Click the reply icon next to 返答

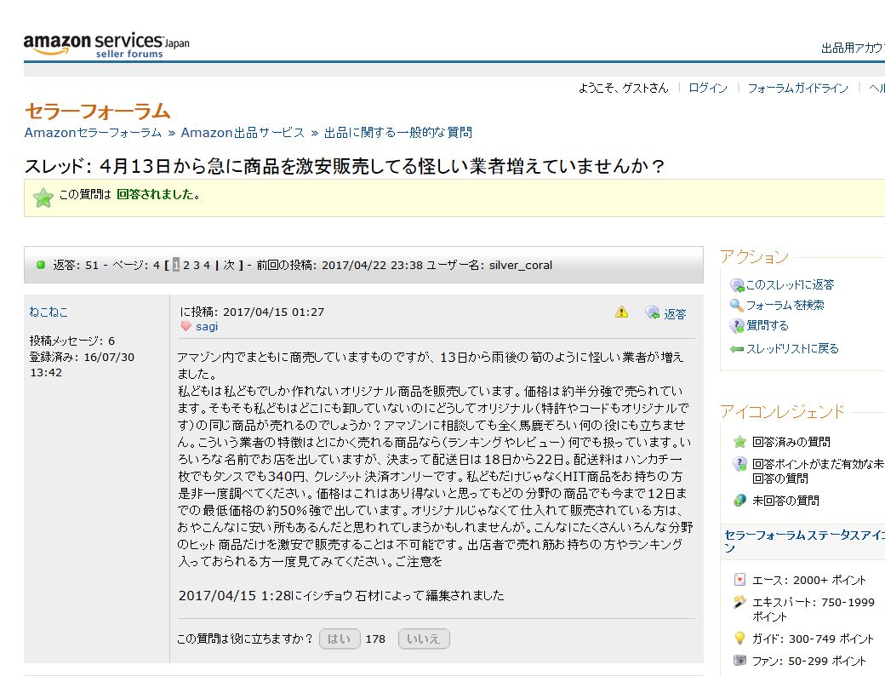tap(653, 312)
